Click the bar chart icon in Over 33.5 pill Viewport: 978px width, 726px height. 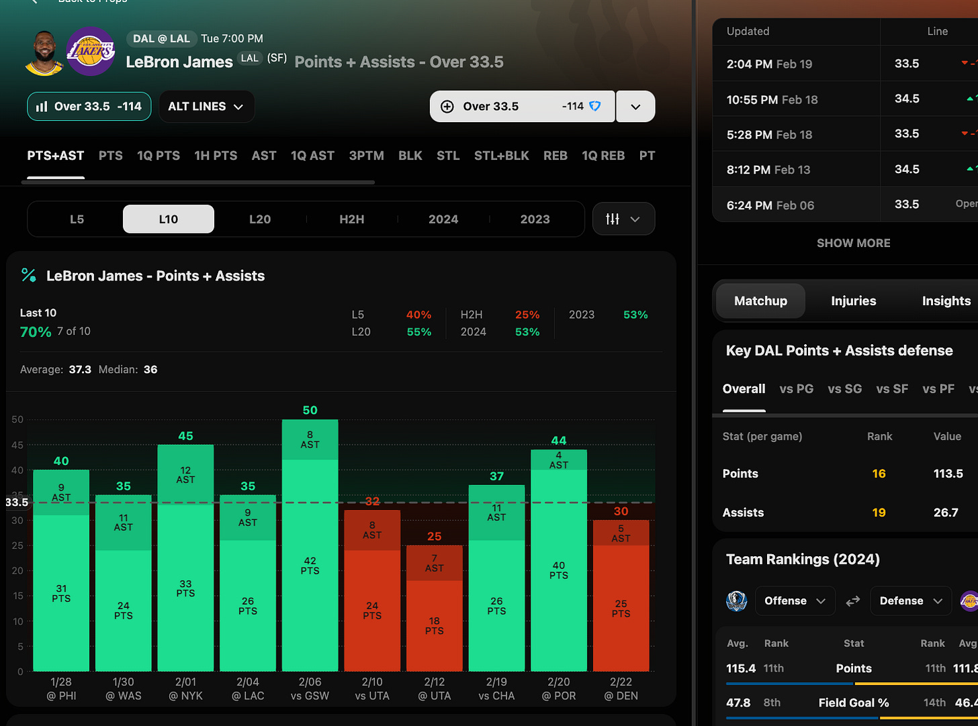pos(42,107)
